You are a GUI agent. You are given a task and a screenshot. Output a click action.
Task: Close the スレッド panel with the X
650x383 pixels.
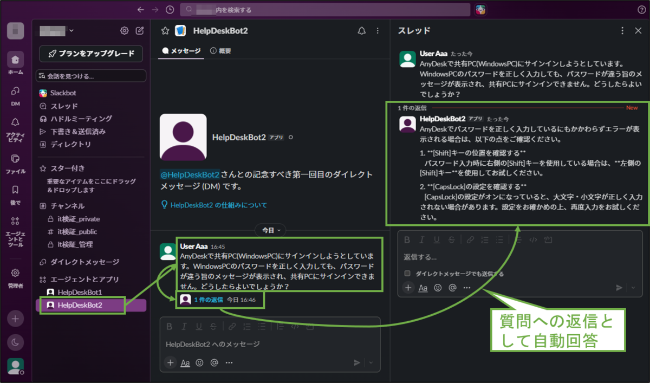click(638, 31)
